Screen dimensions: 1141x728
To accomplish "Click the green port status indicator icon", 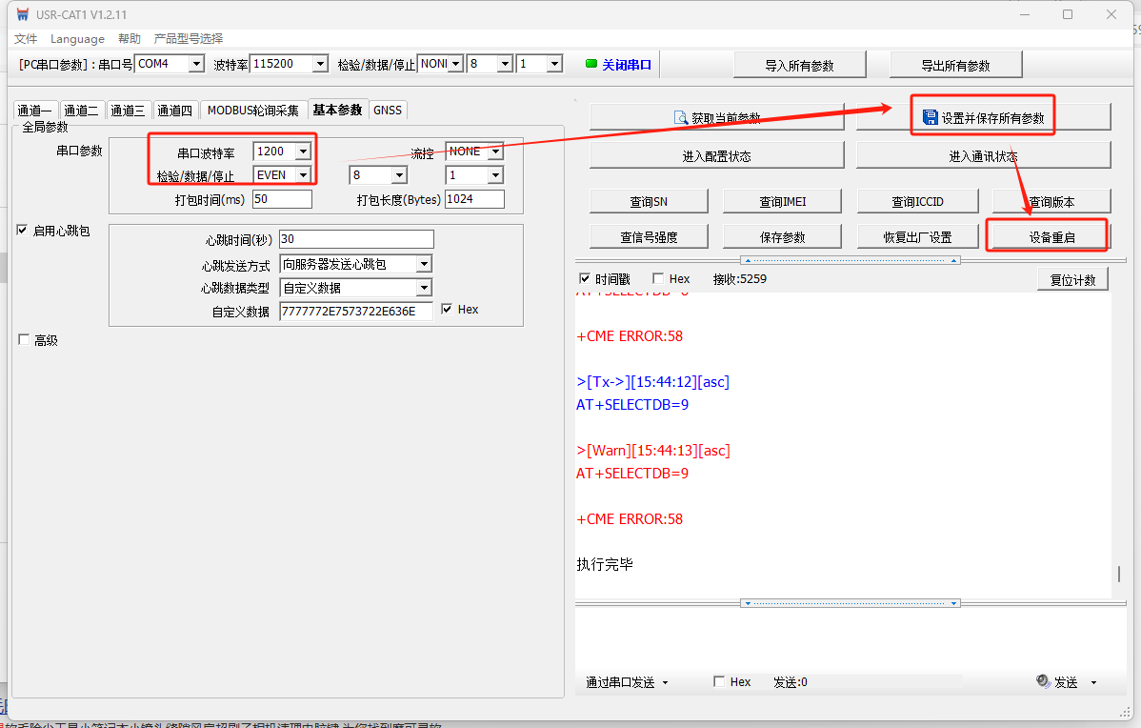I will [x=591, y=64].
